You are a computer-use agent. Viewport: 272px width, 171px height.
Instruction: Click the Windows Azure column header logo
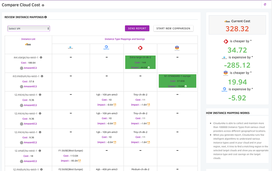tap(70, 47)
